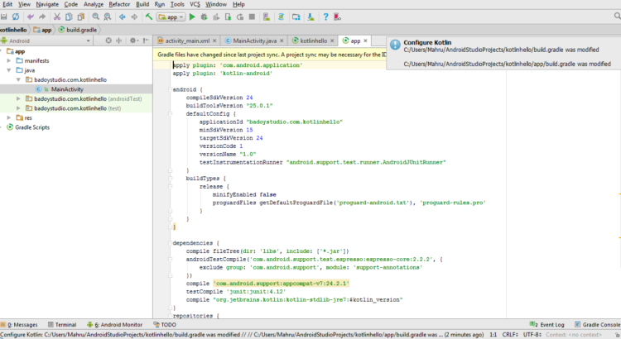The height and width of the screenshot is (339, 621).
Task: Open the Terminal tool window button
Action: tap(62, 325)
